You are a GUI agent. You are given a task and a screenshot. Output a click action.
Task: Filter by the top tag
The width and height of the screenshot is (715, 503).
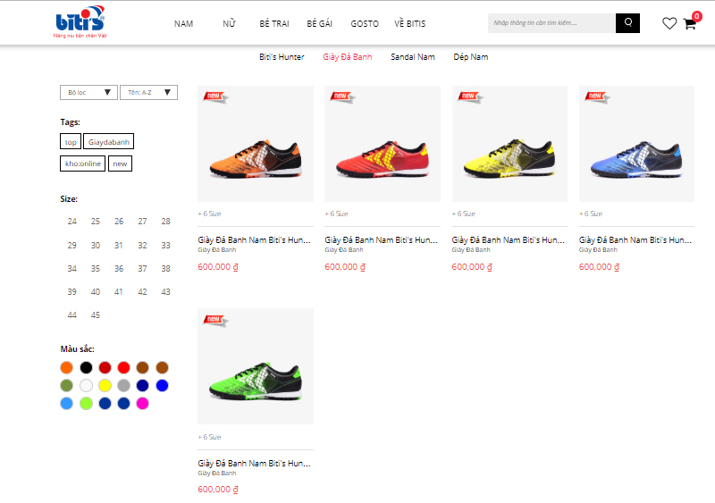[71, 141]
